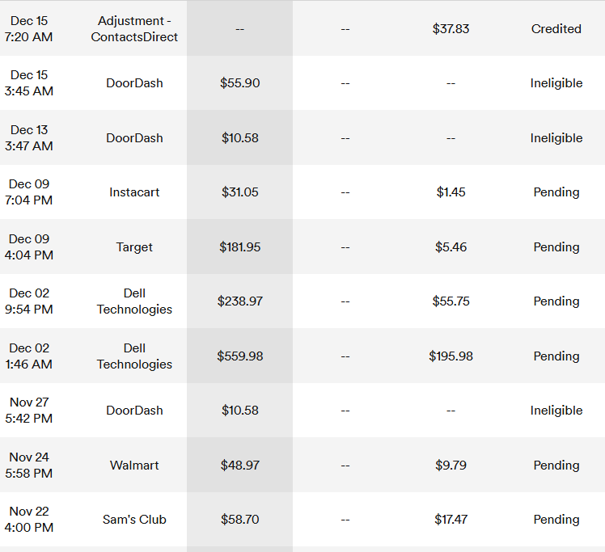Click the Credited status on the Dec 15 row

[x=556, y=29]
